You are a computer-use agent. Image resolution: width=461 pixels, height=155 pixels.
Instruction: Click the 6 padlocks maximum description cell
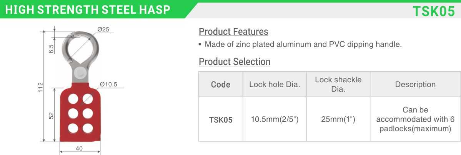[x=415, y=119]
